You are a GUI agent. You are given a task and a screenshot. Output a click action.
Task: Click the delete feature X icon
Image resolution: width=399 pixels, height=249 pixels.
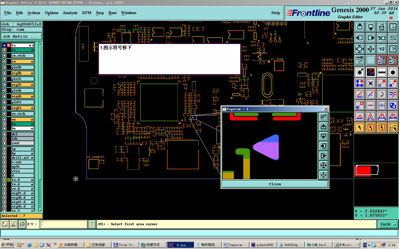click(371, 83)
